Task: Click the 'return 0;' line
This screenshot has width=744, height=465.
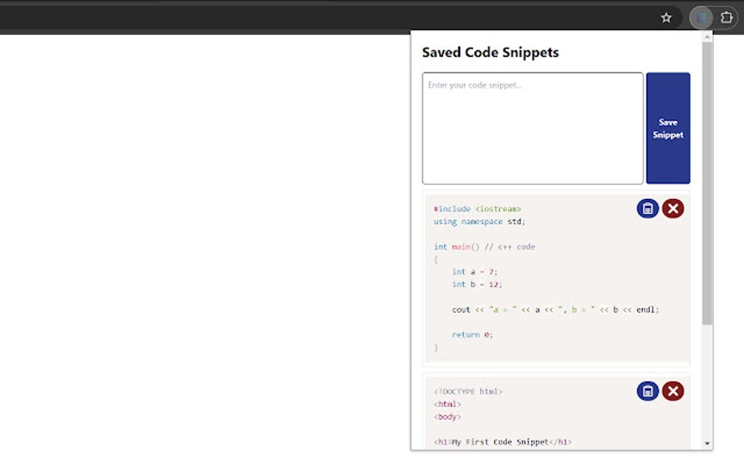Action: (472, 335)
